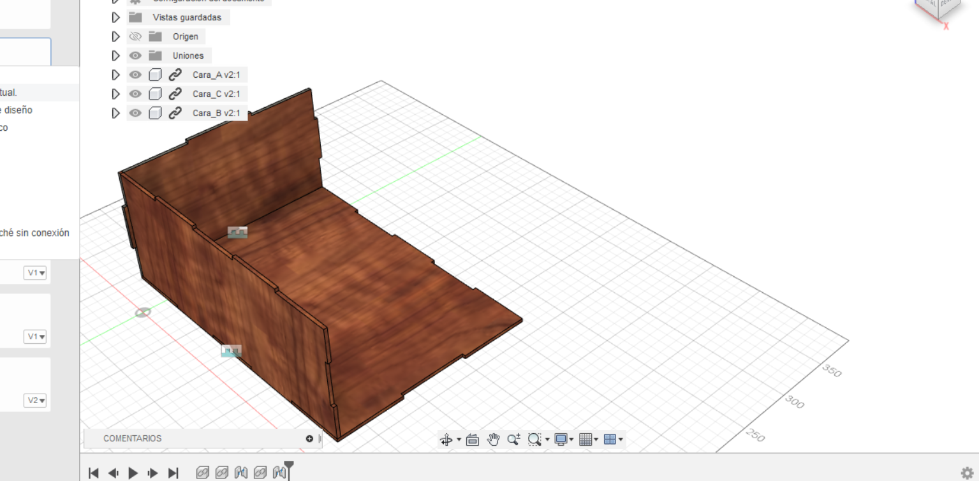Screen dimensions: 979x481
Task: Click the Origen folder icon
Action: point(155,36)
